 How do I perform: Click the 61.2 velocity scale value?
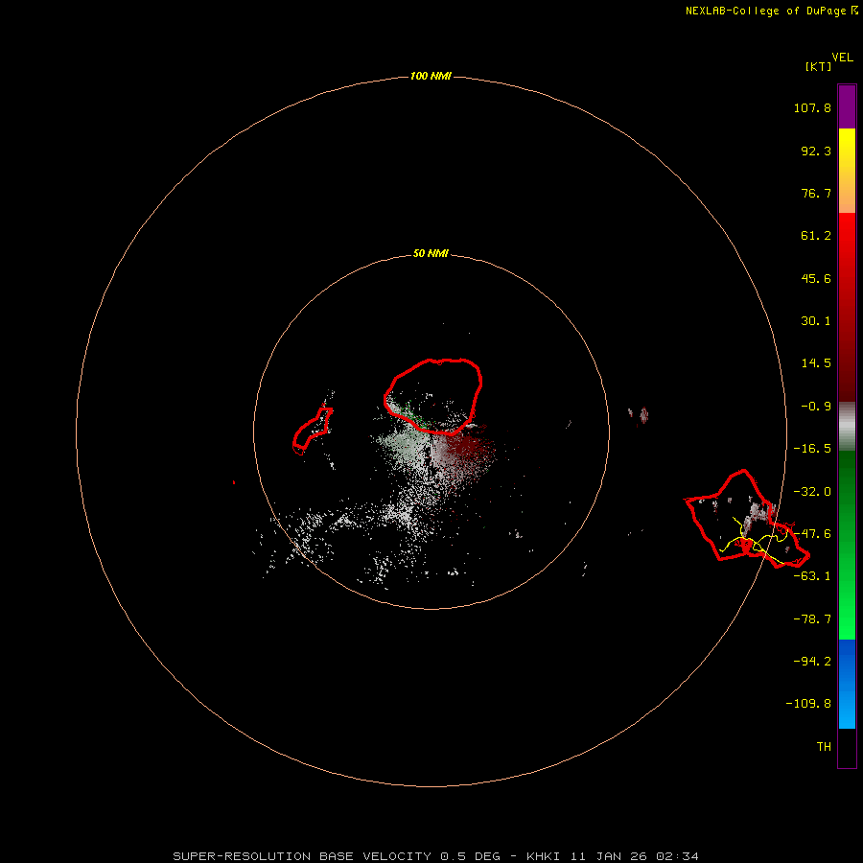pos(816,236)
